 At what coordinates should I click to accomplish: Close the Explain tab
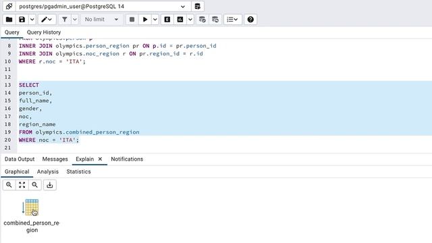pos(100,159)
